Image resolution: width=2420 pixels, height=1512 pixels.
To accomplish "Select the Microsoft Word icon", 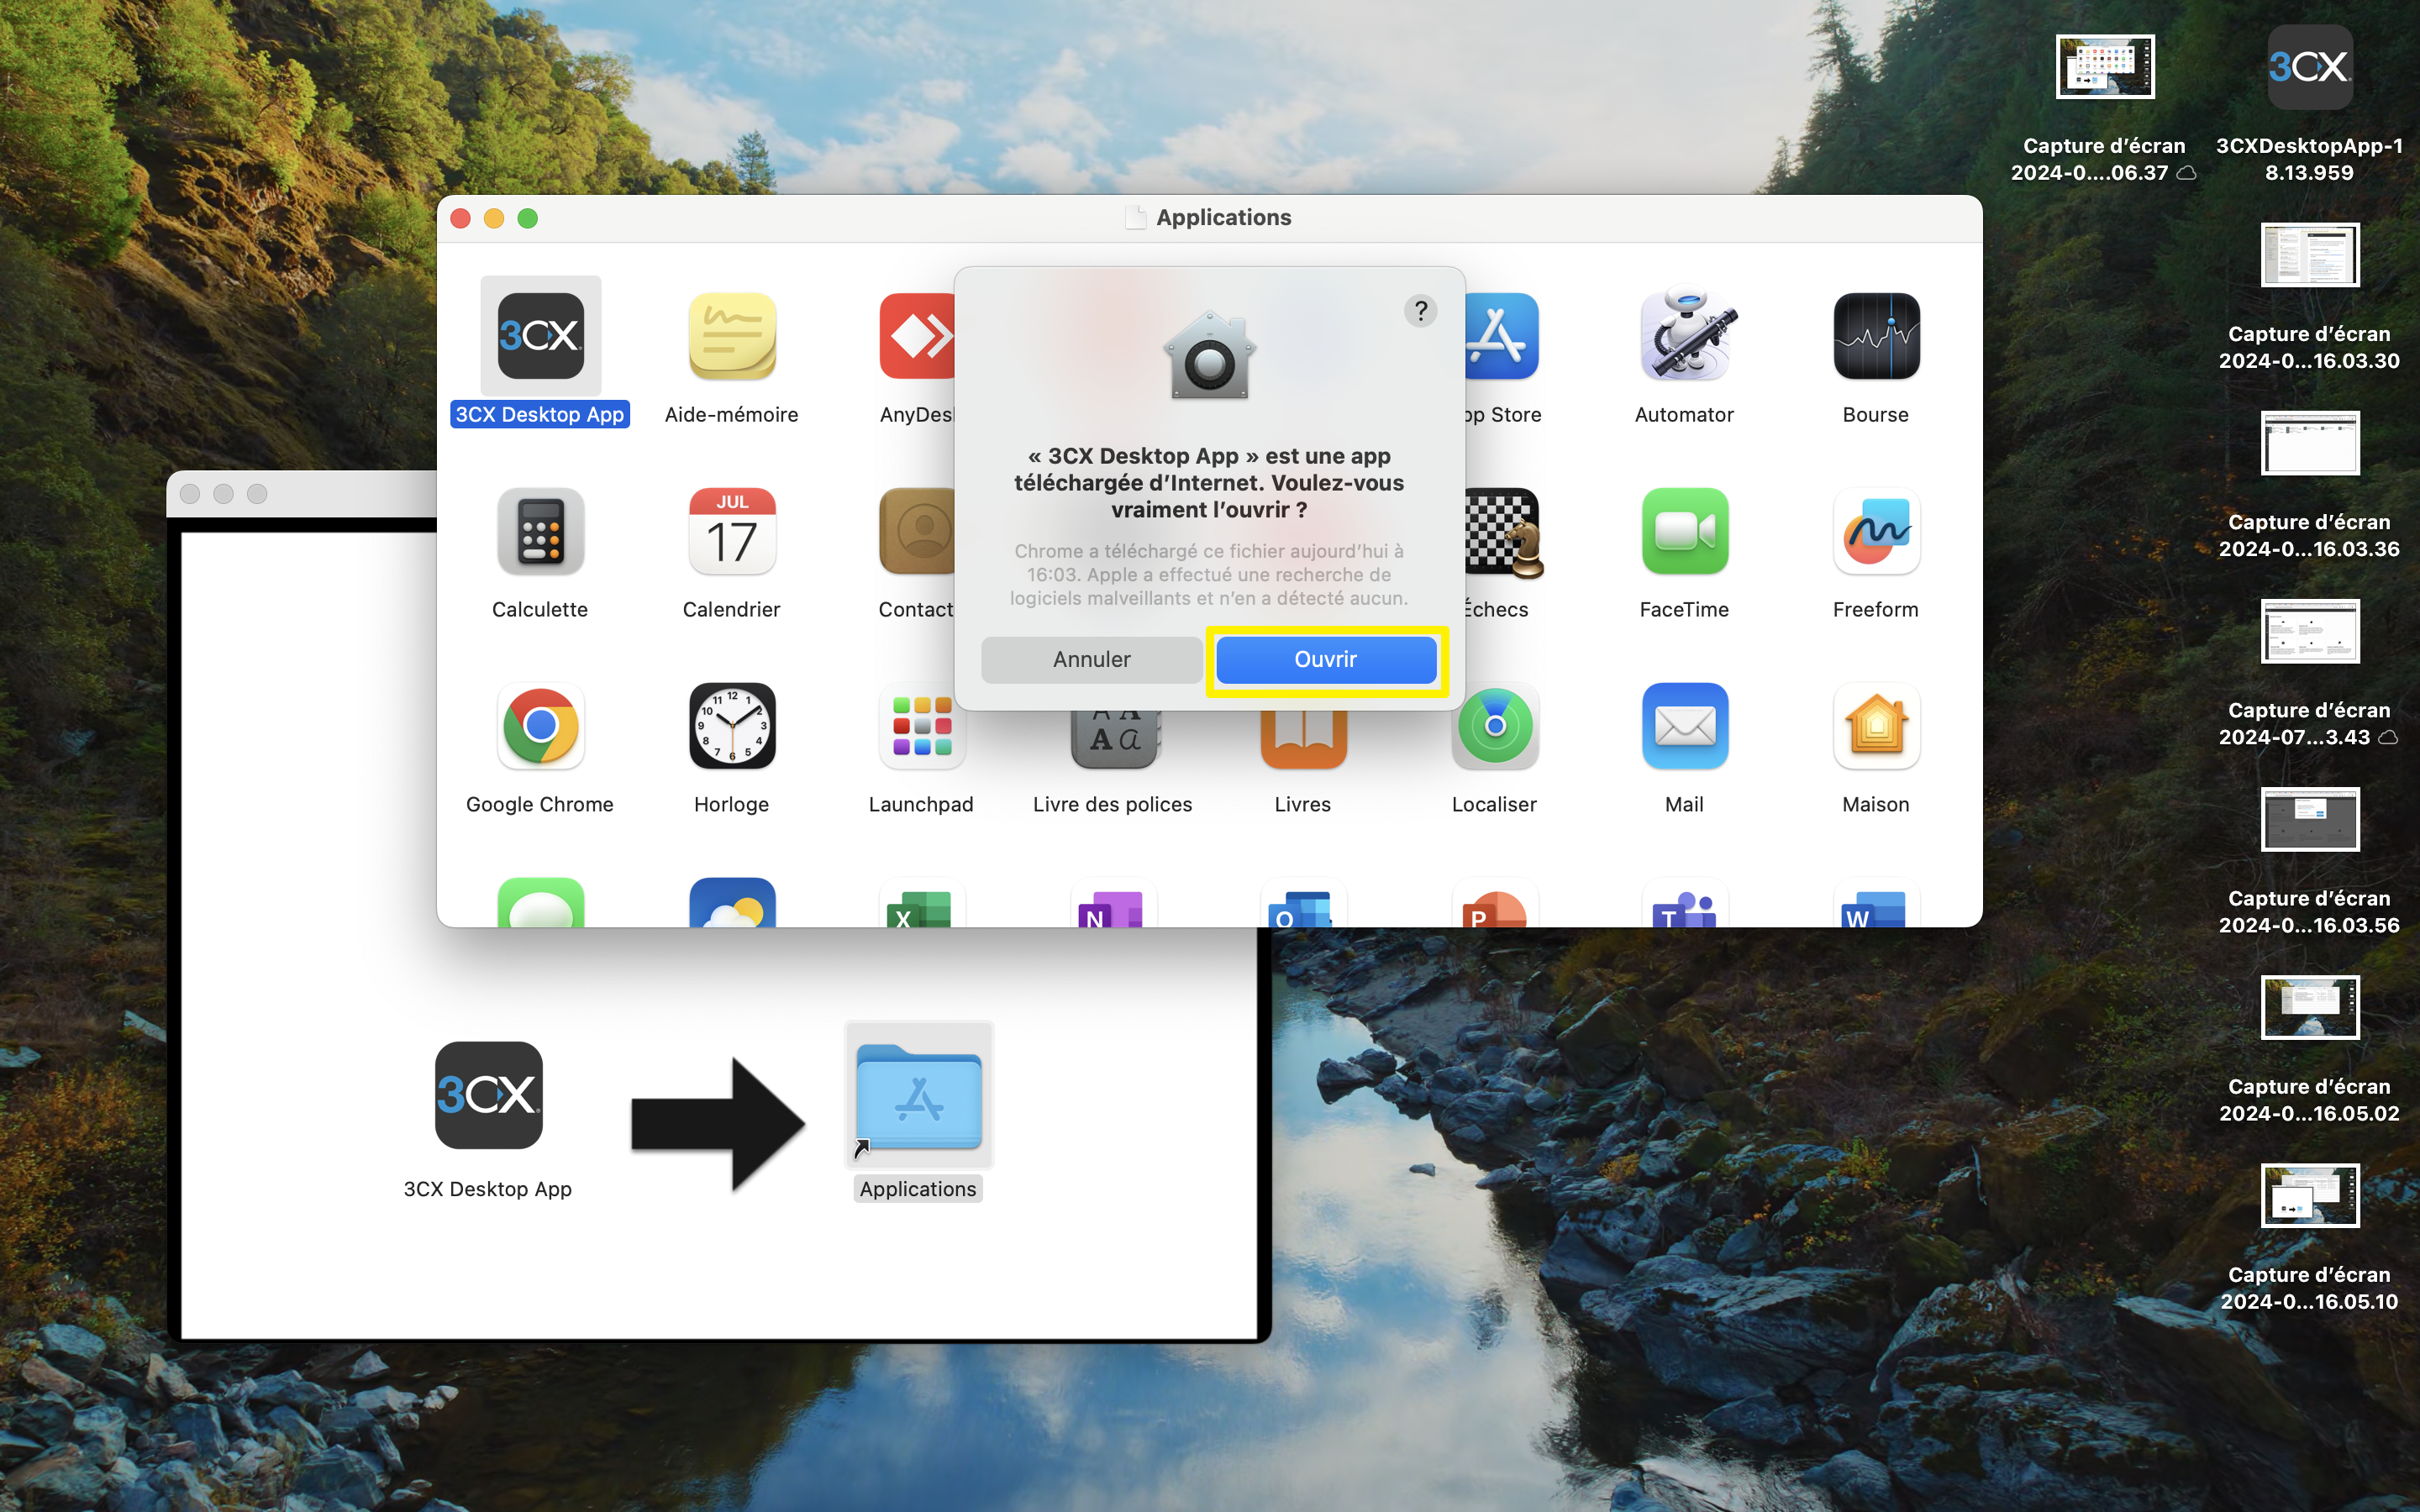I will [1876, 902].
